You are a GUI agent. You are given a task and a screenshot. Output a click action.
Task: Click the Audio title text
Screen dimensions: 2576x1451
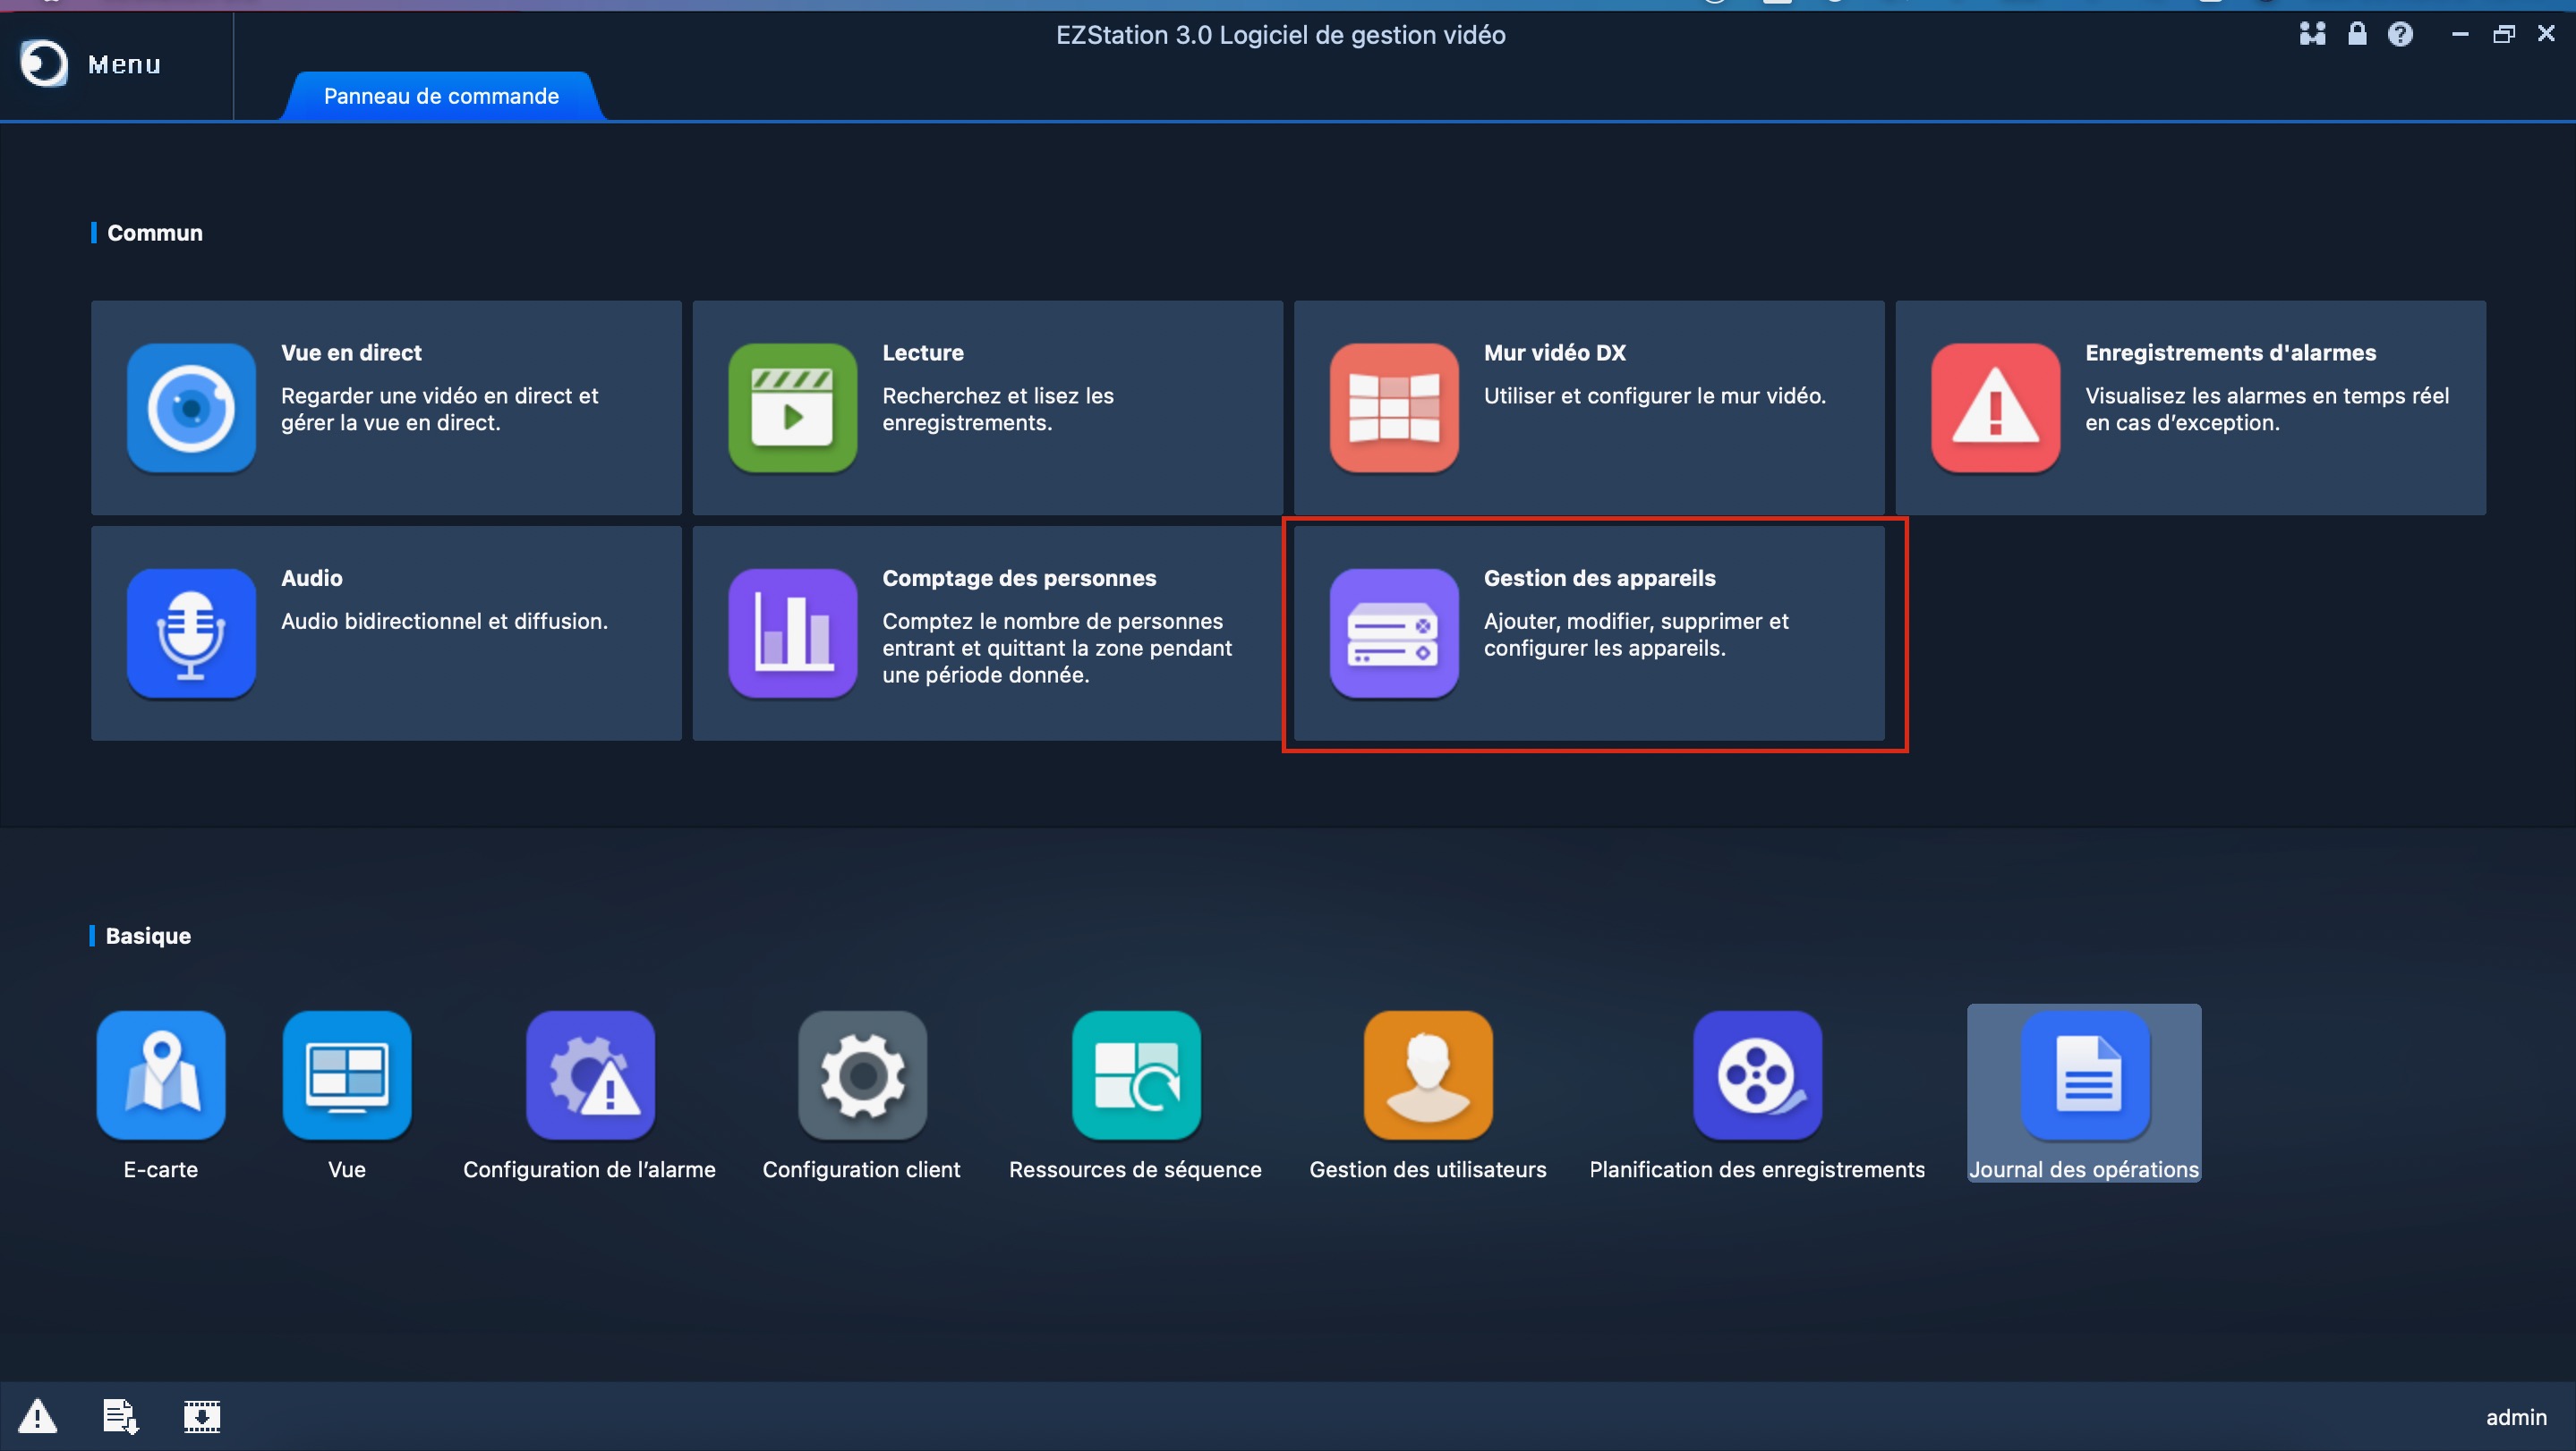[311, 578]
